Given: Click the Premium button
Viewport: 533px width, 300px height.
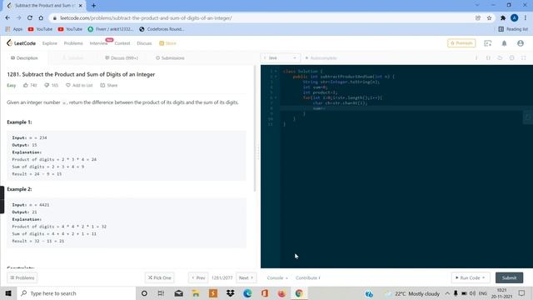Looking at the screenshot, I should pyautogui.click(x=461, y=43).
